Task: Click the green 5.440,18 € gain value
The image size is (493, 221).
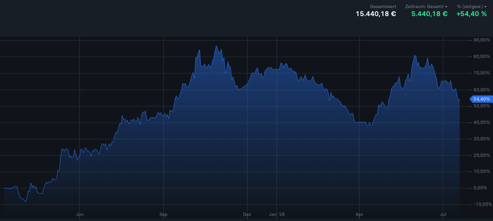Action: [x=429, y=14]
